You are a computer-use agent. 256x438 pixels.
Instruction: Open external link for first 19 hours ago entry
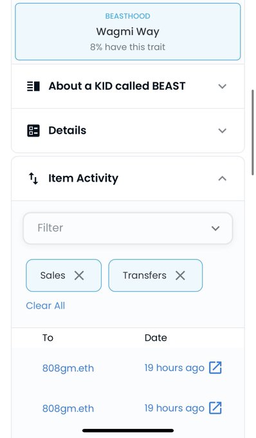[x=215, y=368]
